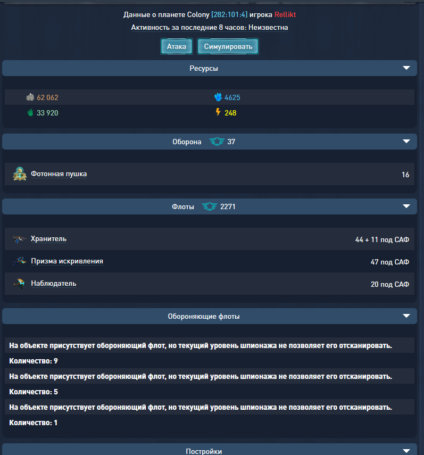Image resolution: width=424 pixels, height=455 pixels.
Task: Open player Rellikt profile link
Action: click(285, 14)
